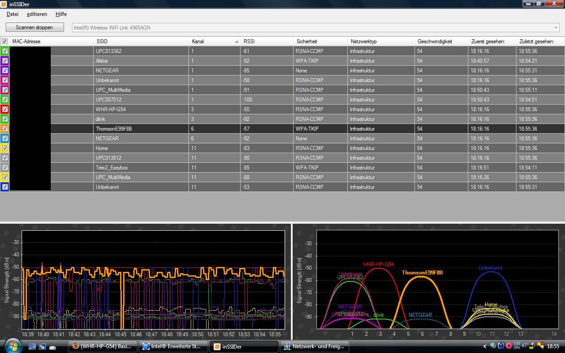
Task: Open the editieren menu
Action: [x=37, y=14]
